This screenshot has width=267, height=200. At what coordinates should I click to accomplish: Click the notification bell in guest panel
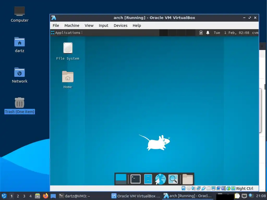208,33
